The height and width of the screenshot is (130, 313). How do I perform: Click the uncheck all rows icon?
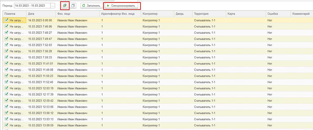point(73,6)
